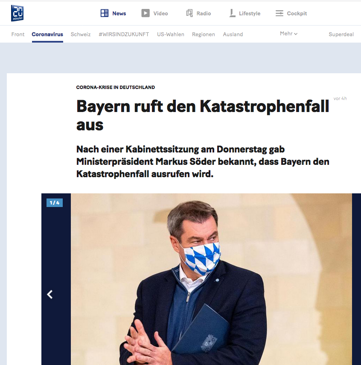Click the Cockpit sliders icon

pyautogui.click(x=279, y=13)
